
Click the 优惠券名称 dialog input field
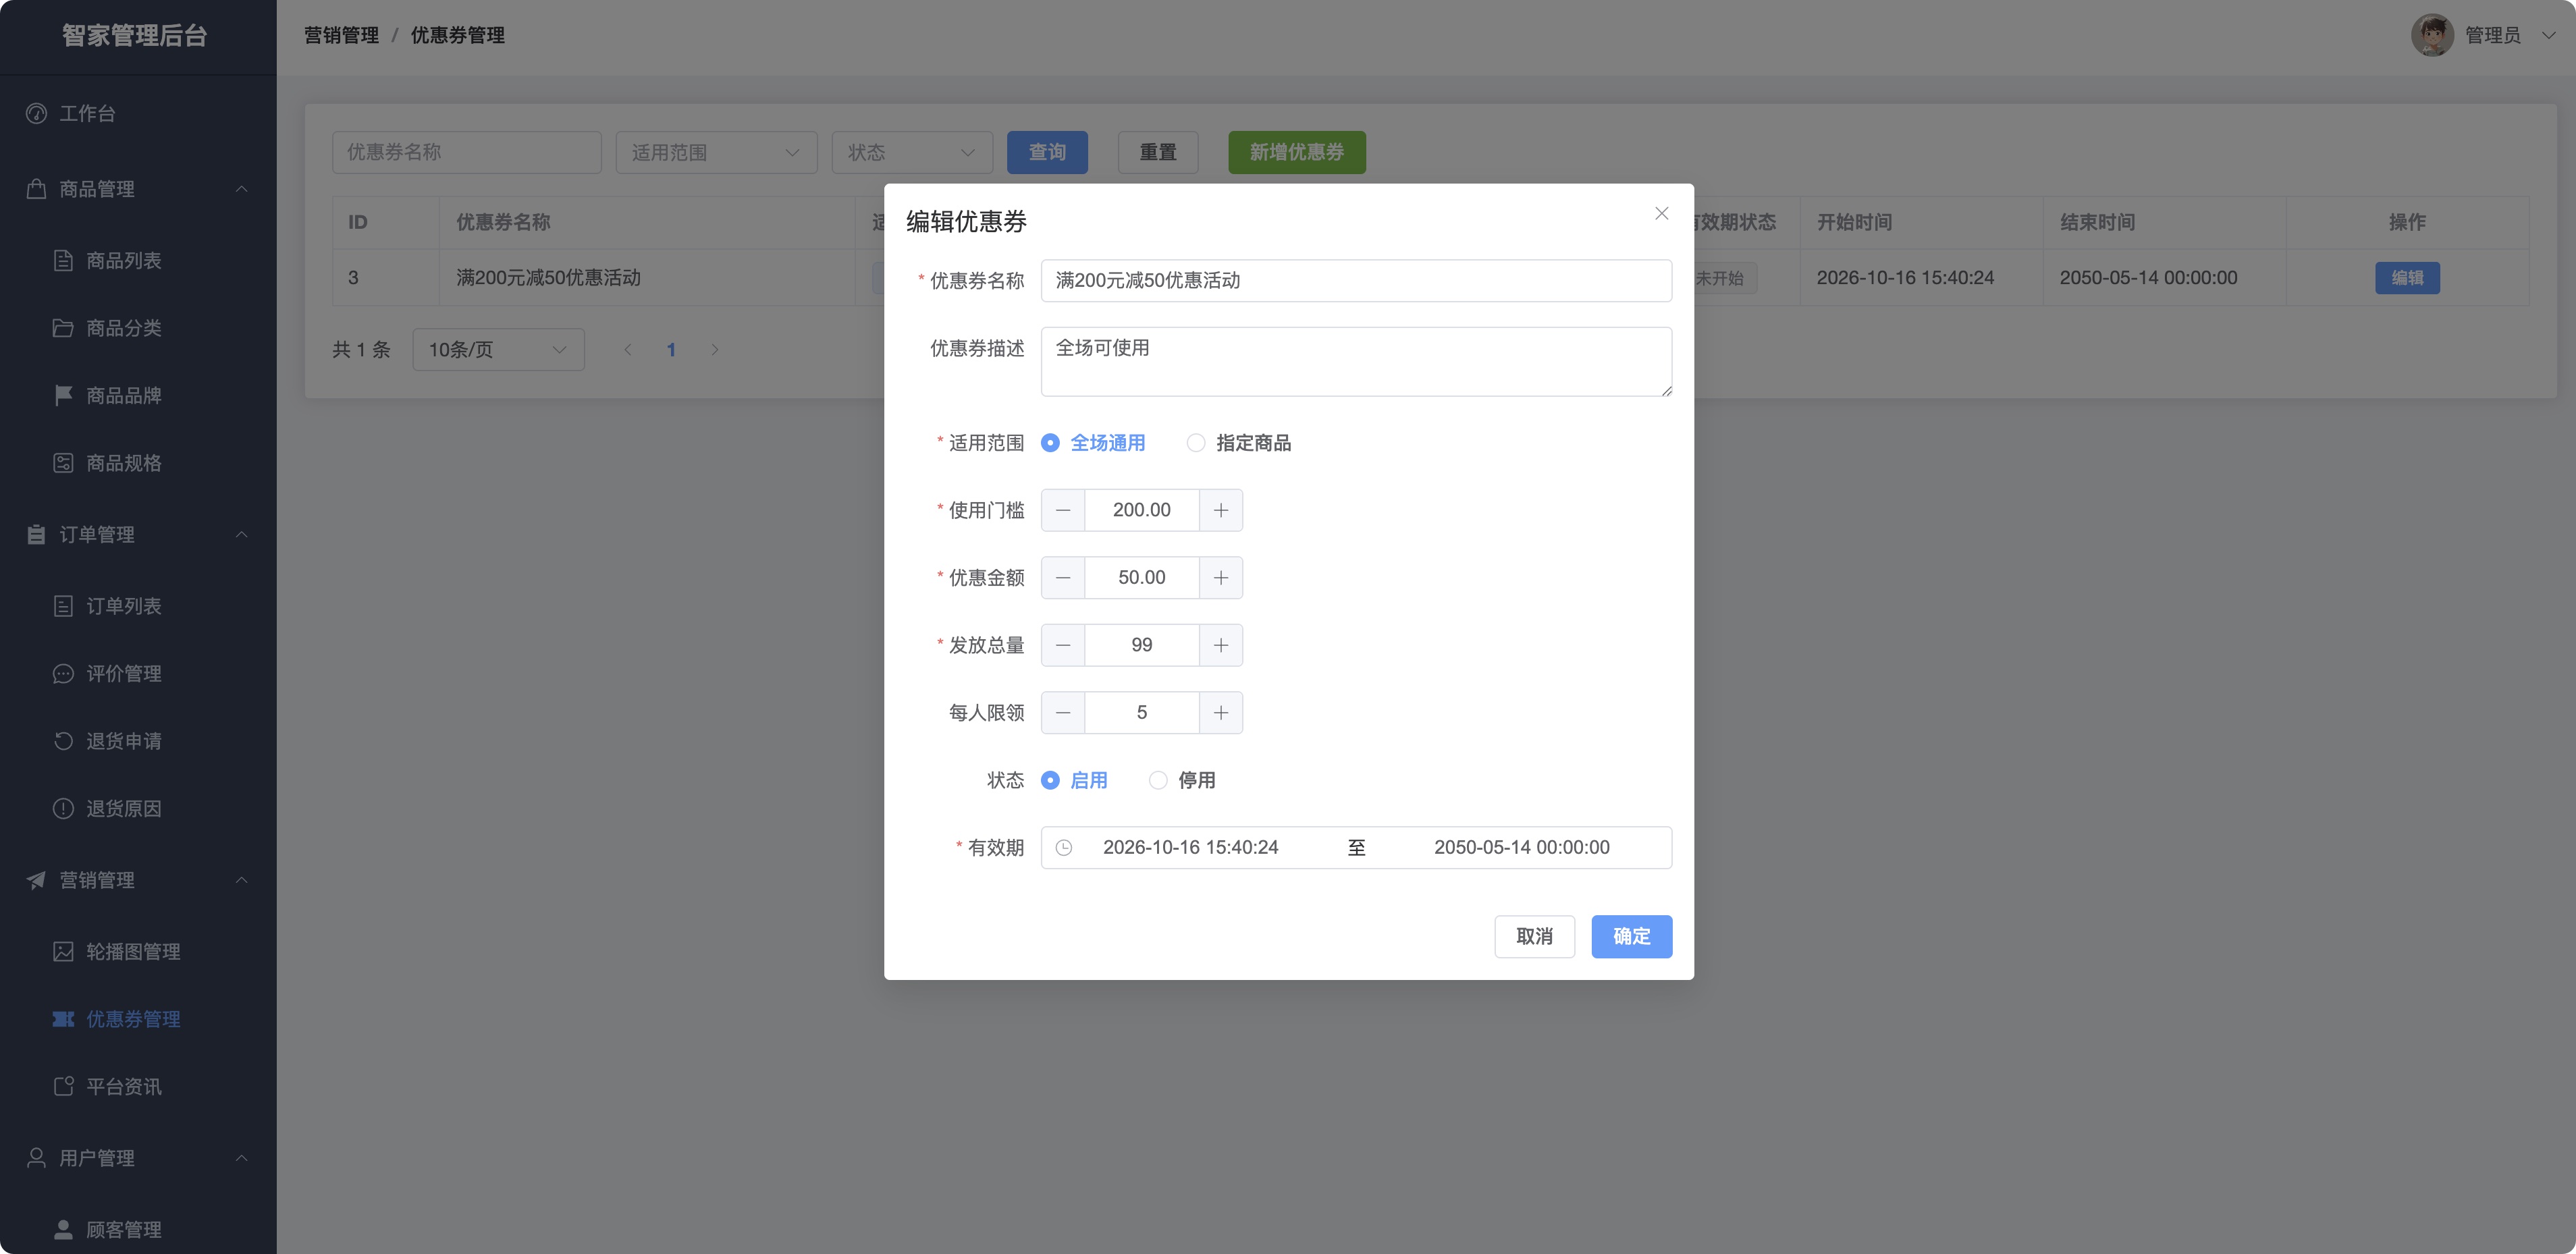[1356, 281]
